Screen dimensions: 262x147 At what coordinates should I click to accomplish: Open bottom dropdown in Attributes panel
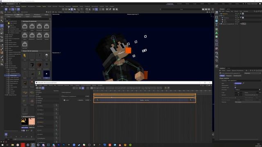248,102
